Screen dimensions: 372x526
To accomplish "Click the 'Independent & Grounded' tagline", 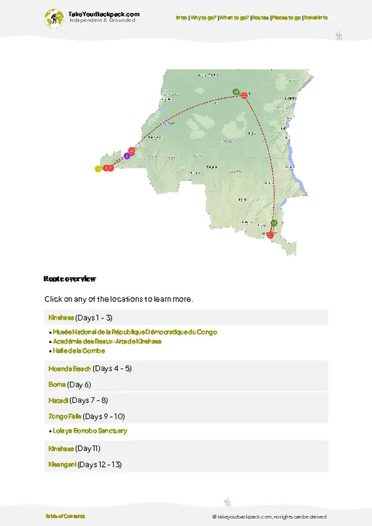I will 102,20.
